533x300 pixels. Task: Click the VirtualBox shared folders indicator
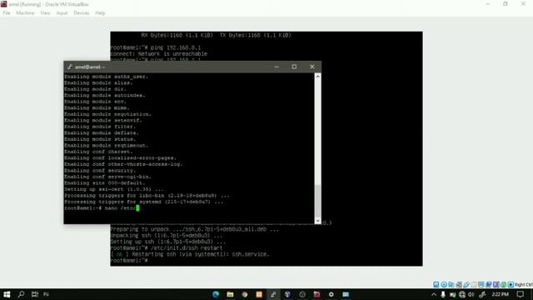474,284
